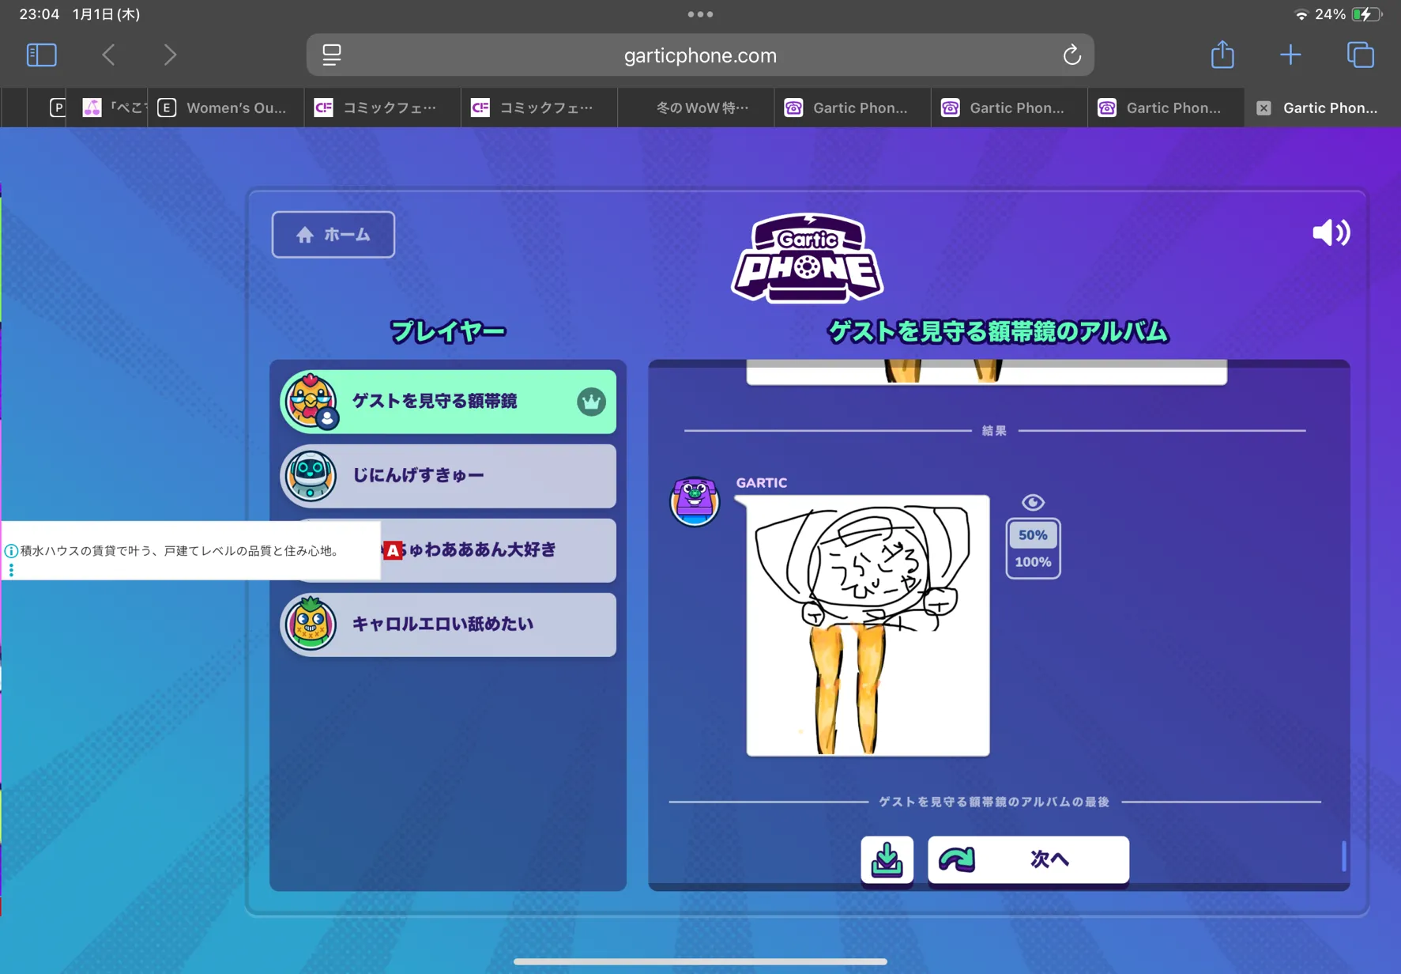The image size is (1401, 974).
Task: Click the pineapple avatar icon
Action: pyautogui.click(x=311, y=624)
